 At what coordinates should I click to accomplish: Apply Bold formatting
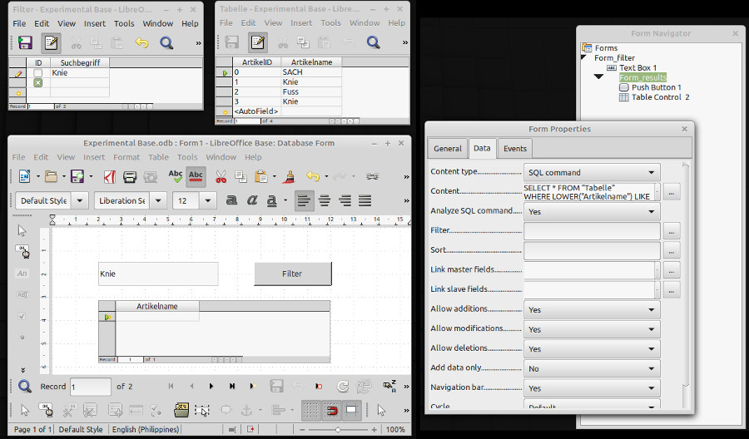point(231,200)
